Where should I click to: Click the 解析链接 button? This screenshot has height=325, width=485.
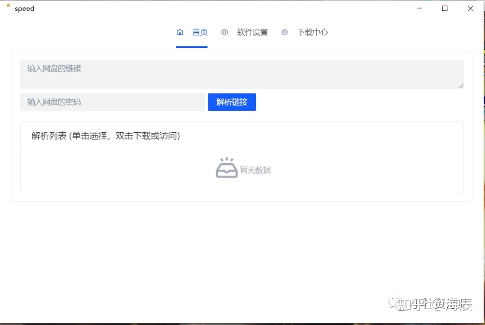[232, 102]
